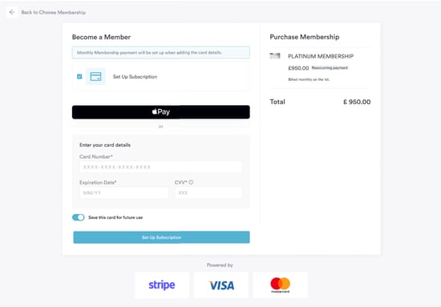Toggle Save this card for future use
Viewport: 441px width, 307px height.
[x=79, y=217]
